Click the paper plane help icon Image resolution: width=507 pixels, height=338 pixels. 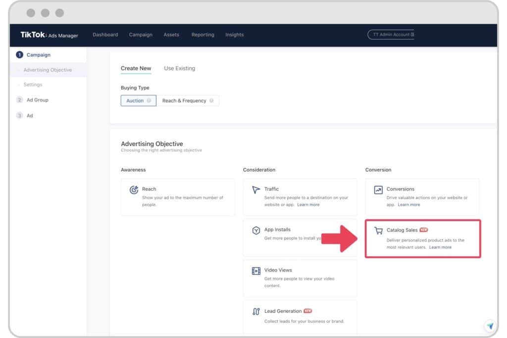(x=490, y=326)
